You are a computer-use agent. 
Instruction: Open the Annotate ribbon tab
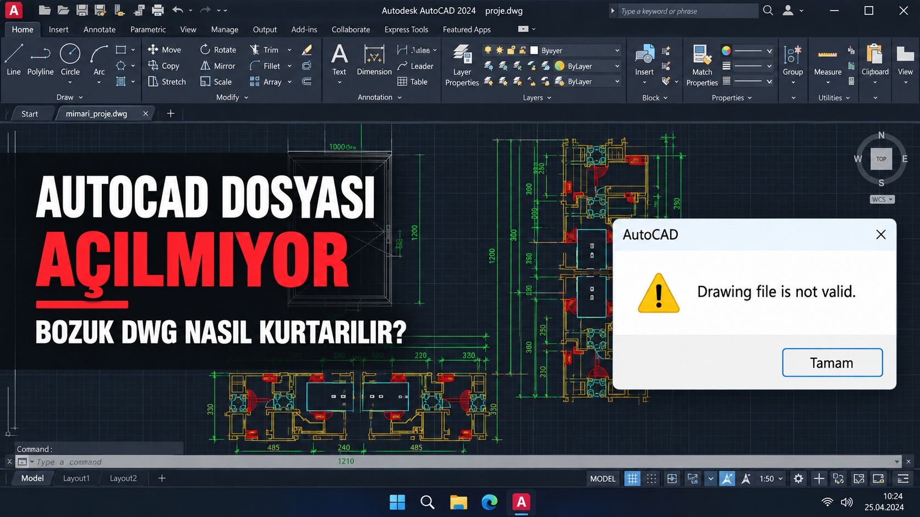pos(100,29)
